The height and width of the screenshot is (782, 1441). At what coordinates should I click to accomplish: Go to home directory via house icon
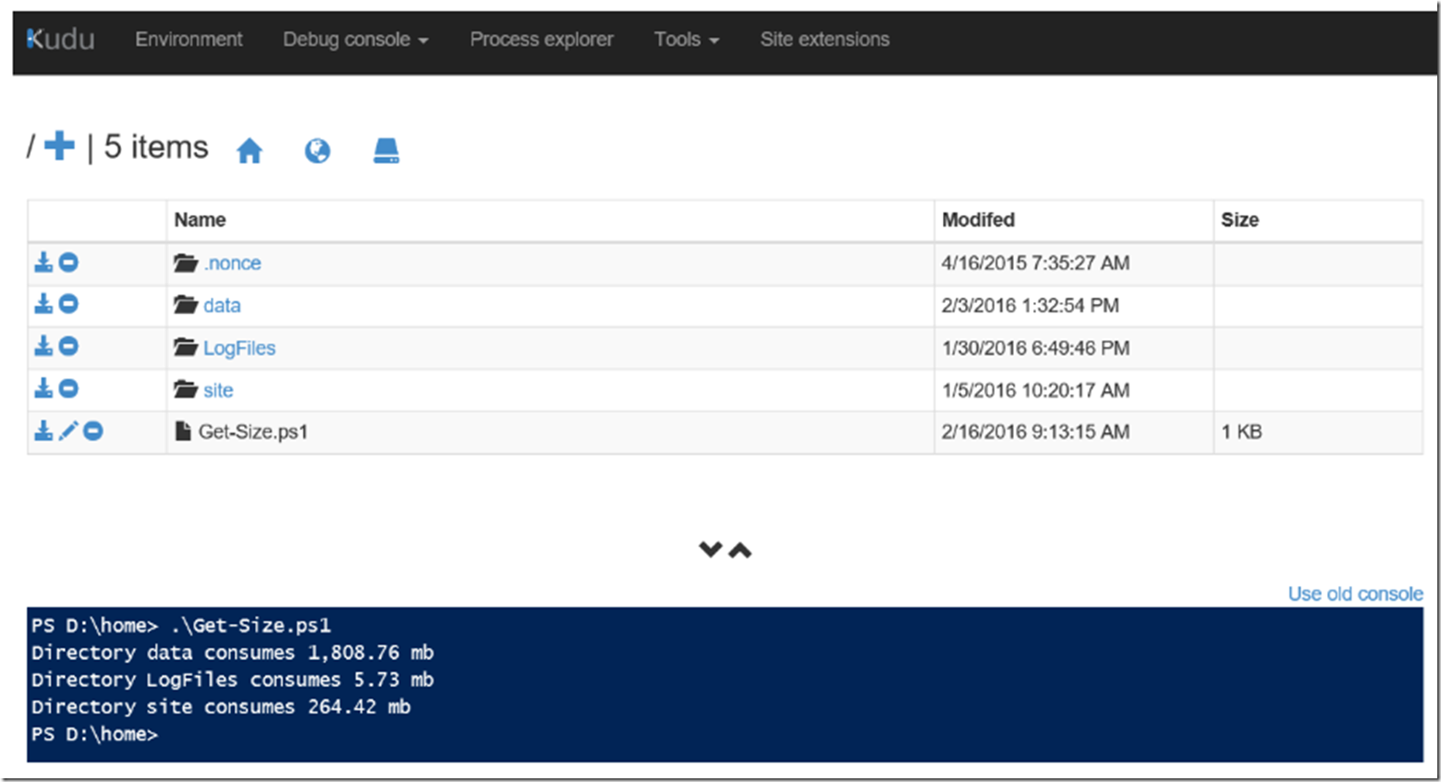point(250,151)
